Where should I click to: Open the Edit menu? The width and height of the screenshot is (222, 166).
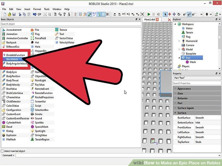click(x=11, y=9)
